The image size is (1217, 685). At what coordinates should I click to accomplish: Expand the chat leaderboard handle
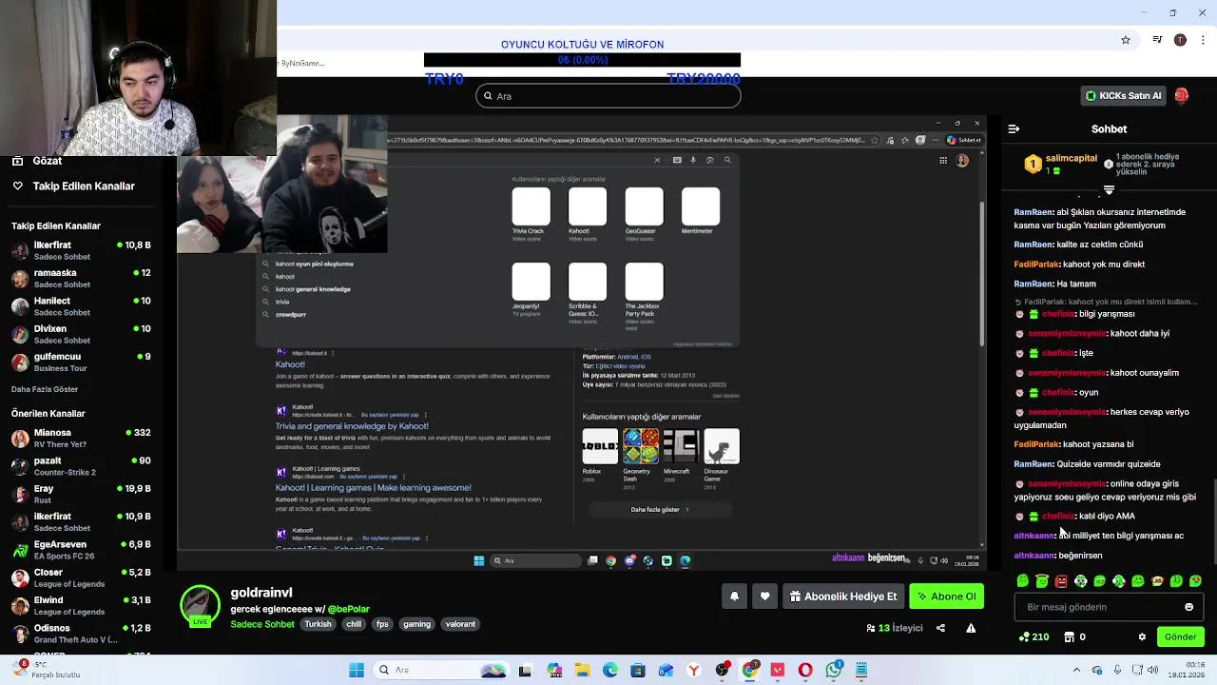[1109, 189]
